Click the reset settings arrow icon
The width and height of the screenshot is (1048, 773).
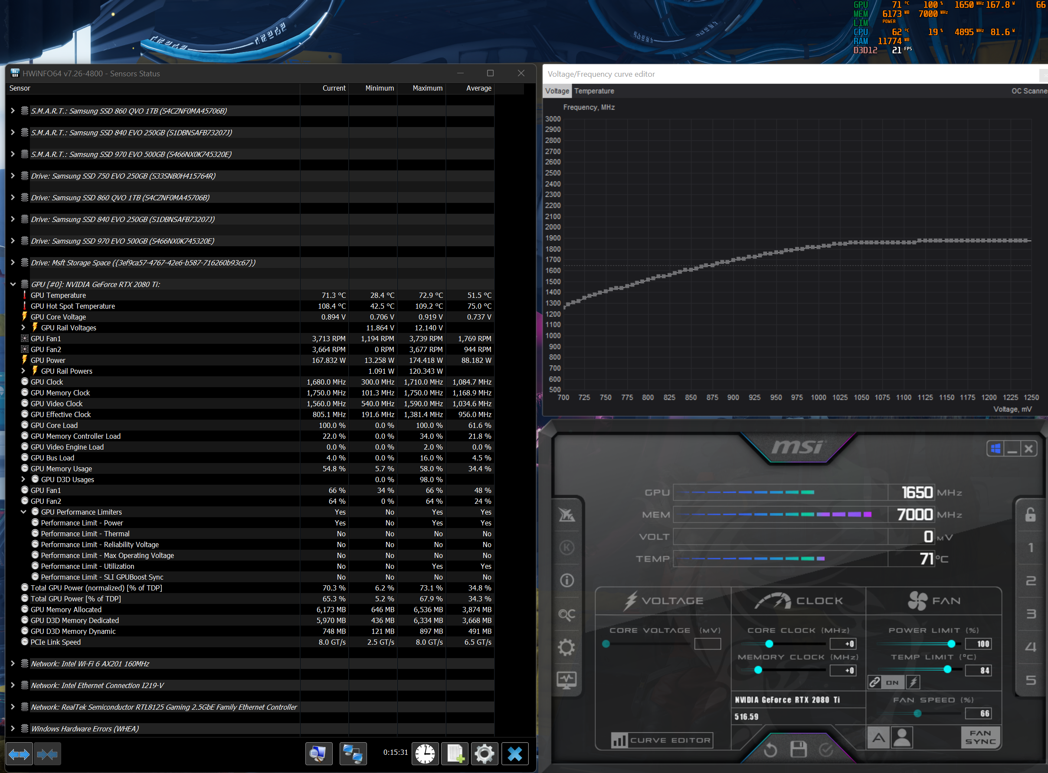(770, 750)
